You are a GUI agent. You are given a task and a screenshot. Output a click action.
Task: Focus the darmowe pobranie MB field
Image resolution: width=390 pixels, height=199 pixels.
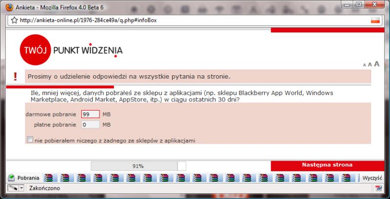point(91,115)
